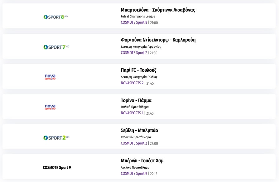This screenshot has width=279, height=182.
Task: Click the Futsal Champions League competition label
Action: [138, 17]
